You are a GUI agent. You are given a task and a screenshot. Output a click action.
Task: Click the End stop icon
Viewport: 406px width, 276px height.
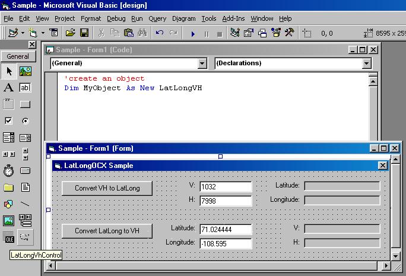pos(220,34)
